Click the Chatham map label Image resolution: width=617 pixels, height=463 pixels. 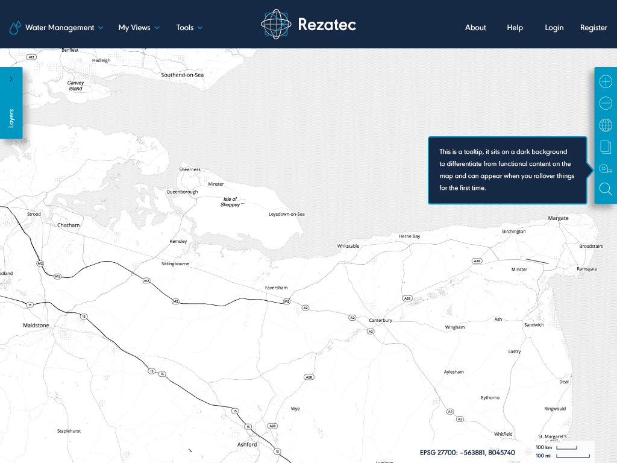click(69, 225)
